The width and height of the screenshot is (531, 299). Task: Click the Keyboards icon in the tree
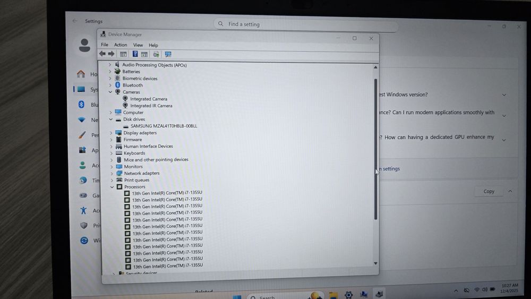pyautogui.click(x=118, y=153)
